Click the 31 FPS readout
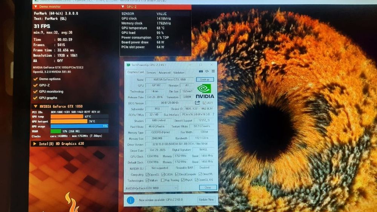Viewport: 377px width, 212px height. (x=42, y=26)
